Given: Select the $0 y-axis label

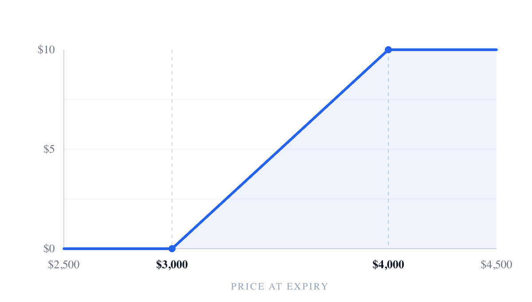Looking at the screenshot, I should [x=49, y=249].
